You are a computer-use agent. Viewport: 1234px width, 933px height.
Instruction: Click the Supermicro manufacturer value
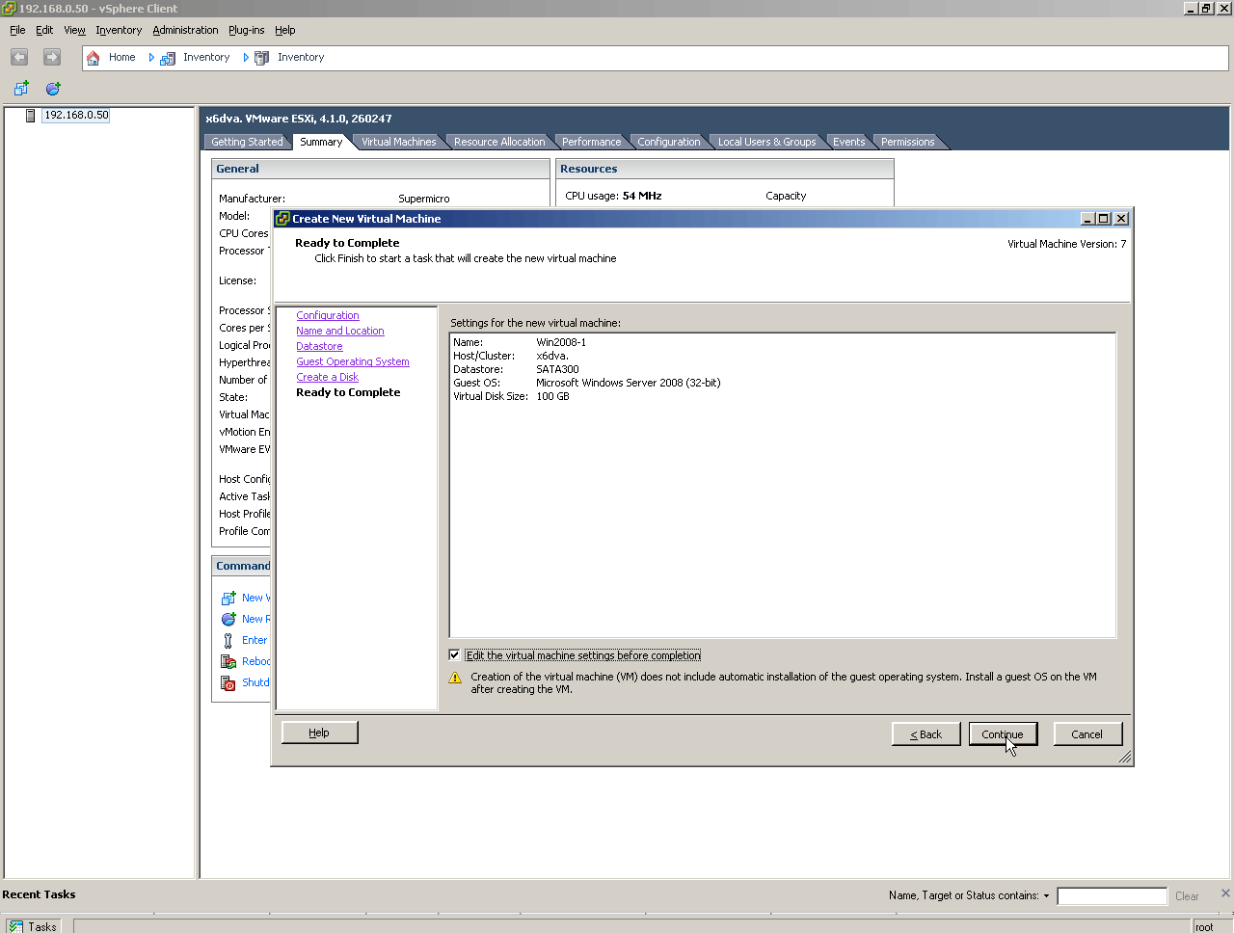point(424,199)
